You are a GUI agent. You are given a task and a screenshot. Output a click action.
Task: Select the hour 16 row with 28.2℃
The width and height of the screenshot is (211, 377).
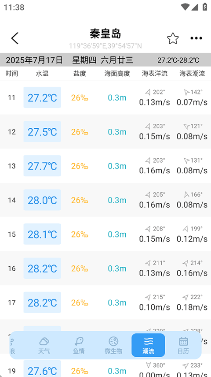[x=105, y=269]
